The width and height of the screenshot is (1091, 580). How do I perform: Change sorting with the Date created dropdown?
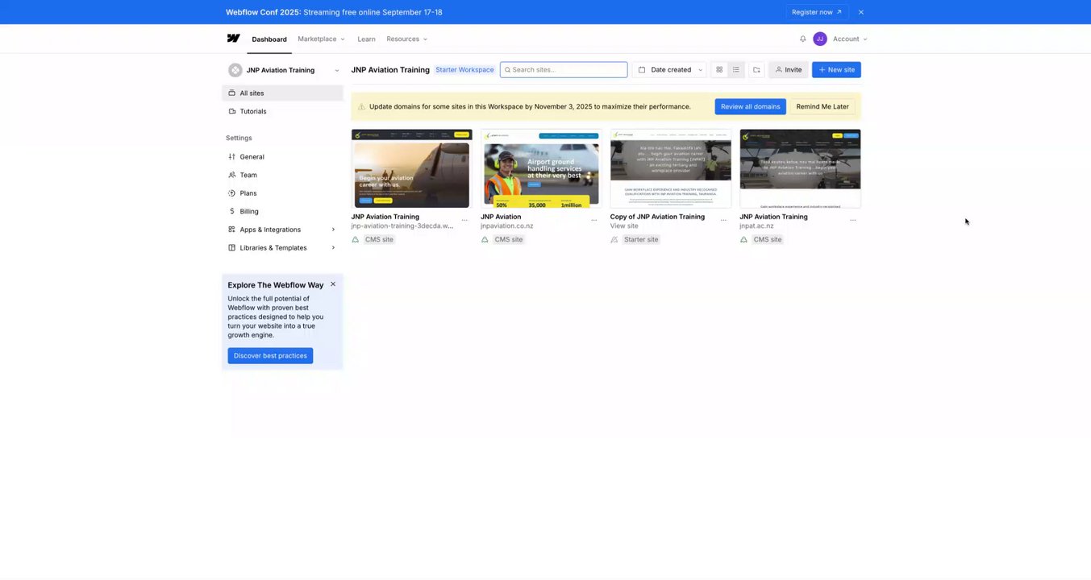point(669,70)
